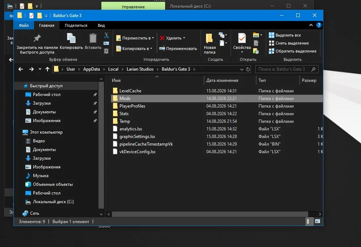The width and height of the screenshot is (361, 247).
Task: Click the navigation pane vertical scrollbar
Action: point(101,145)
